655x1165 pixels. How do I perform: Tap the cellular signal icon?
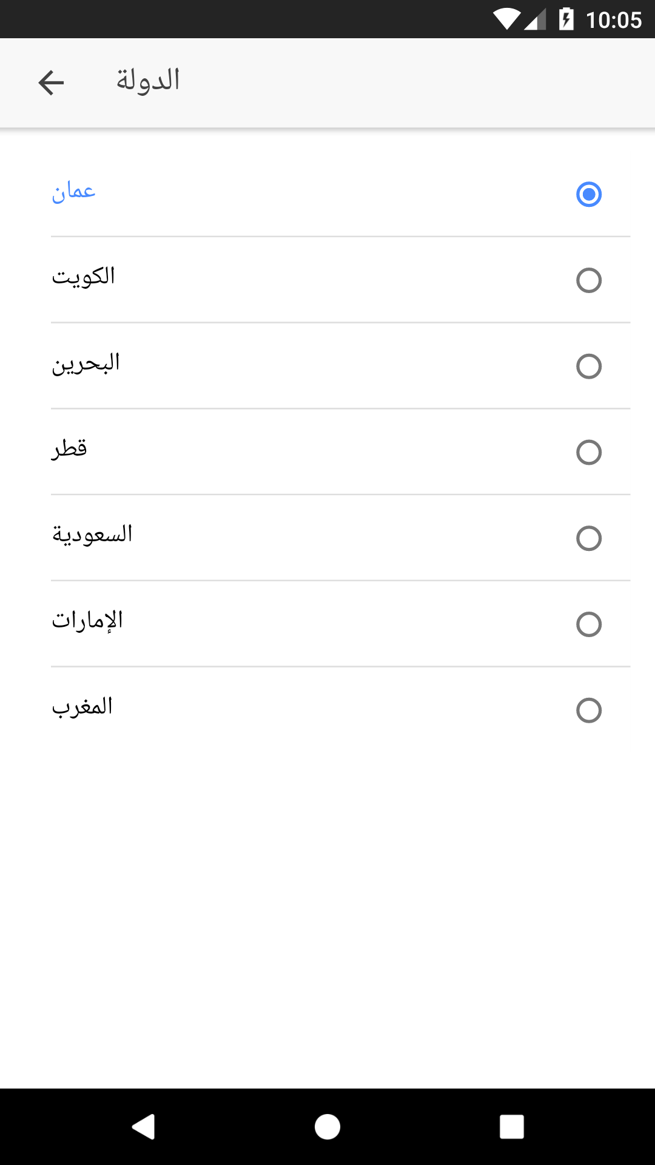(x=535, y=19)
